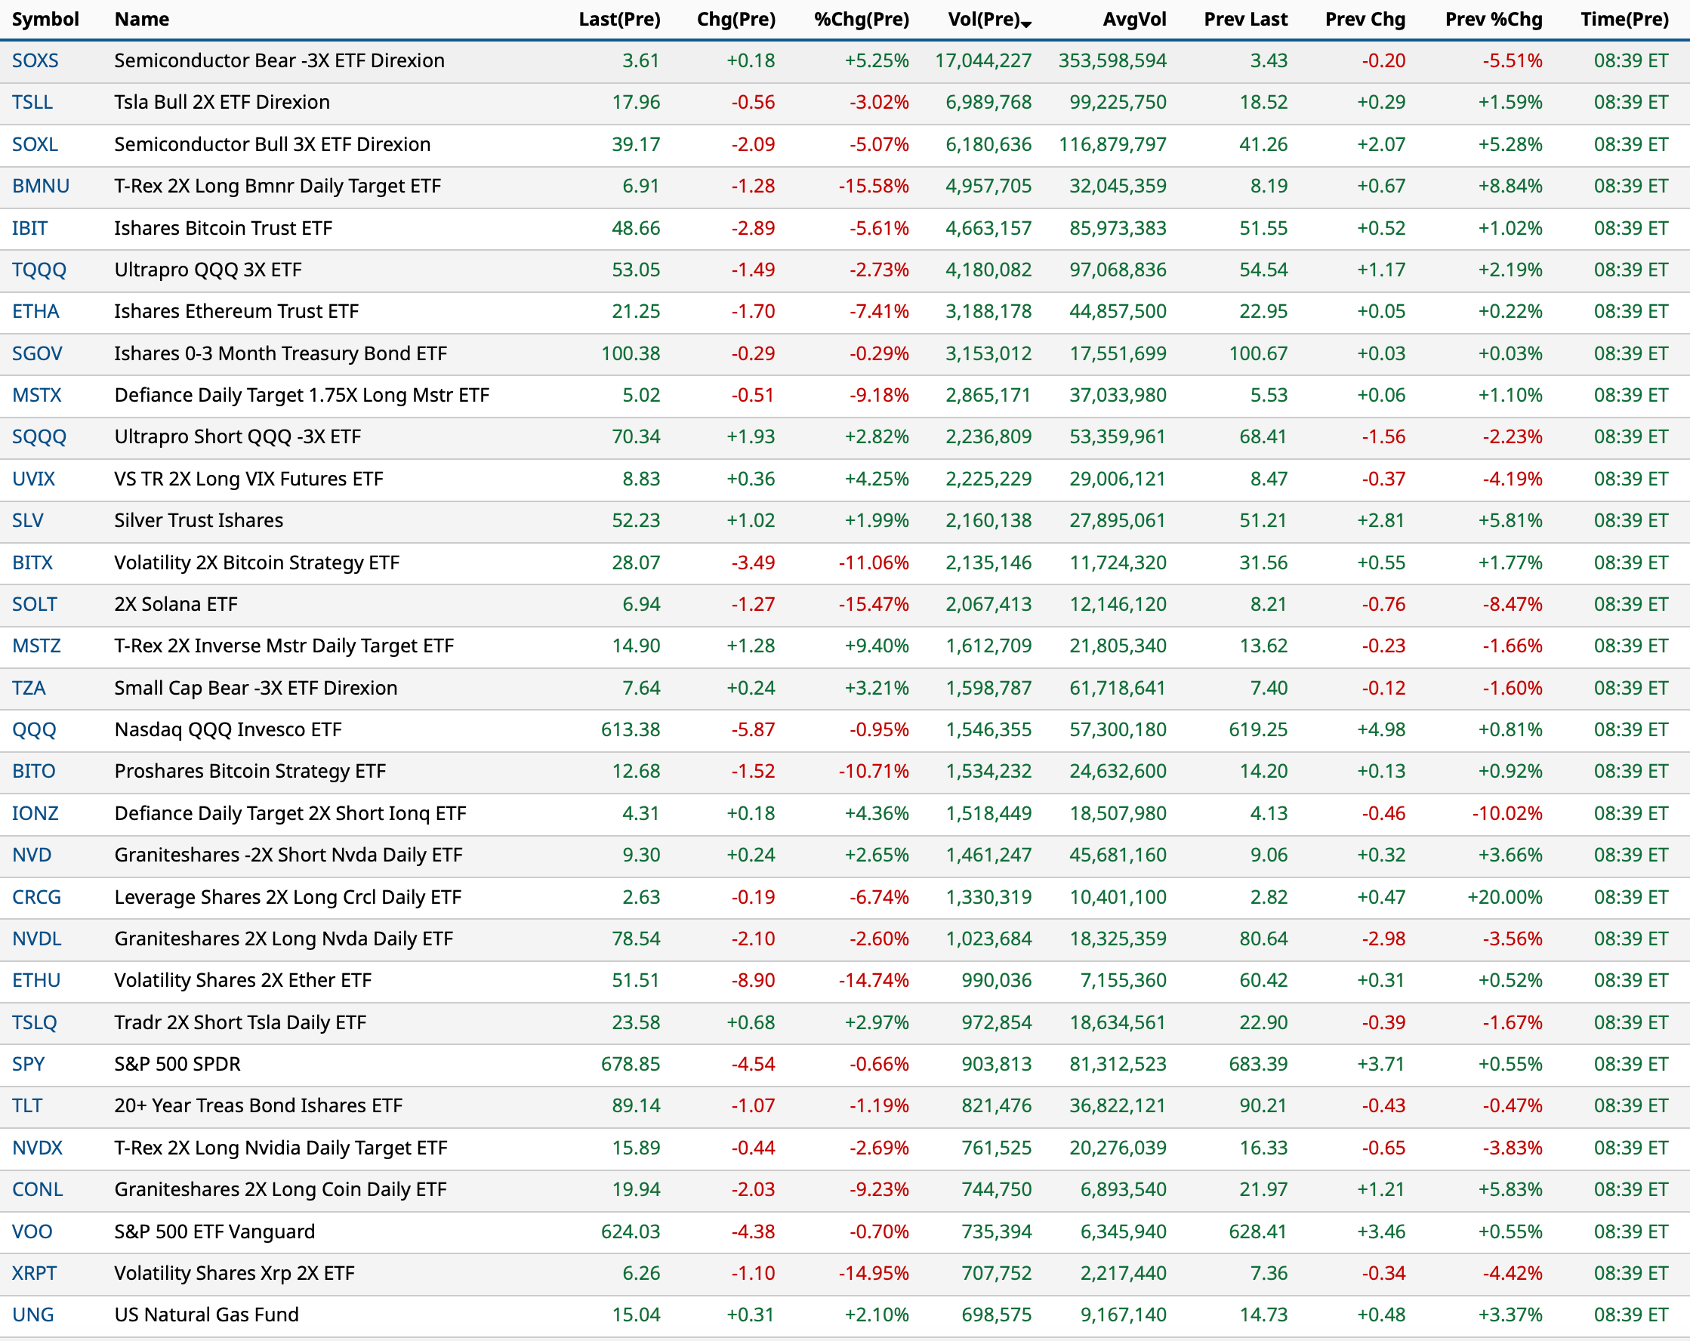Sort by %Chg(Pre) column header
The height and width of the screenshot is (1341, 1690).
861,19
